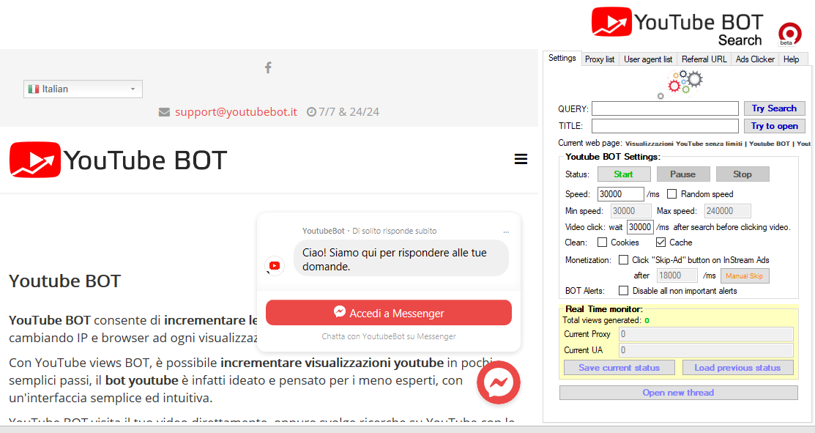Click Accedi a Messenger button
Image resolution: width=815 pixels, height=433 pixels.
[x=388, y=313]
